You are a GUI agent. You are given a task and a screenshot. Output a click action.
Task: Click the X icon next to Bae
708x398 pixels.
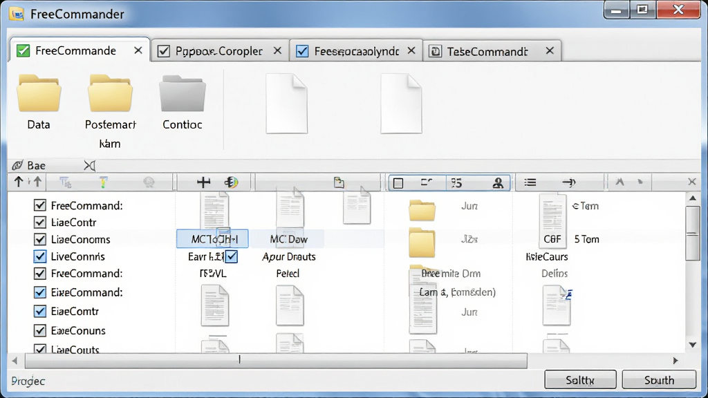click(90, 166)
